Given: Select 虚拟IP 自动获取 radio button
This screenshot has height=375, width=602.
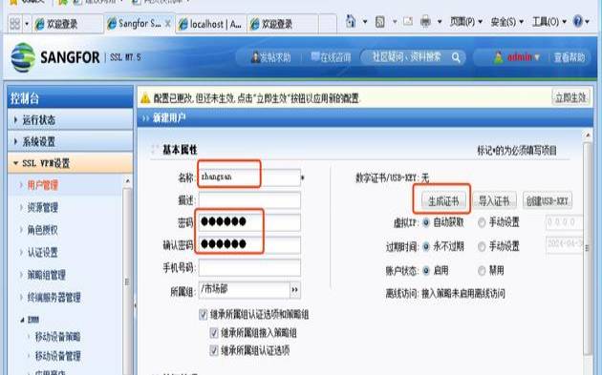Looking at the screenshot, I should [x=426, y=222].
